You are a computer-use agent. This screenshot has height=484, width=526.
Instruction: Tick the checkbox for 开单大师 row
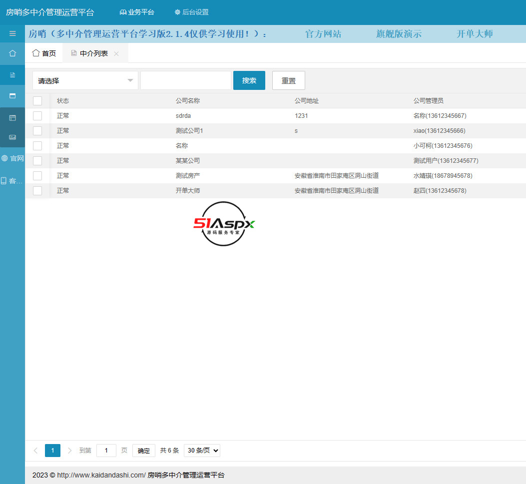point(37,191)
